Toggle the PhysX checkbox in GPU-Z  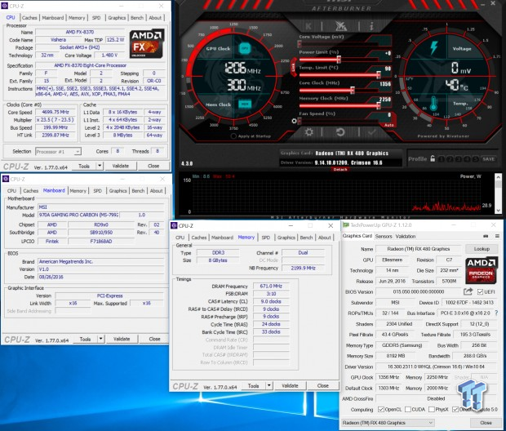tap(432, 410)
